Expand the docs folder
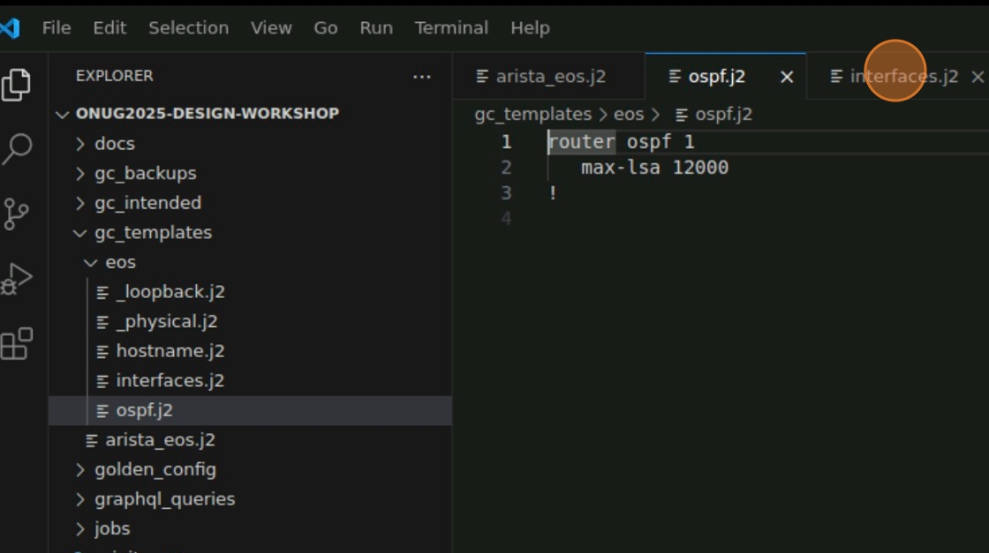 (114, 143)
